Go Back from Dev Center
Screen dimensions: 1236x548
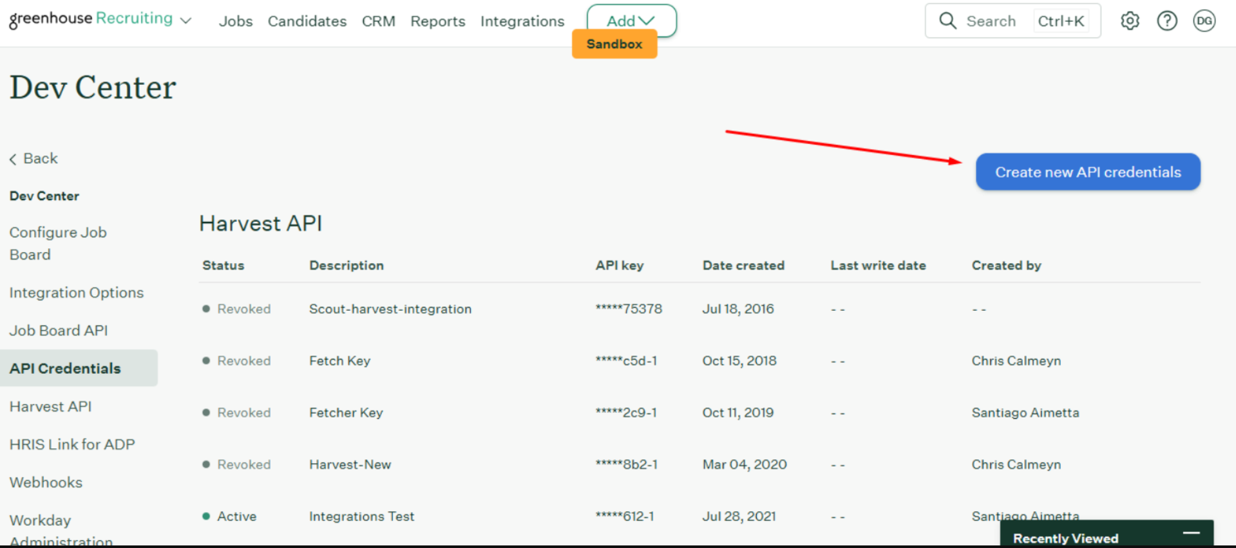[33, 158]
